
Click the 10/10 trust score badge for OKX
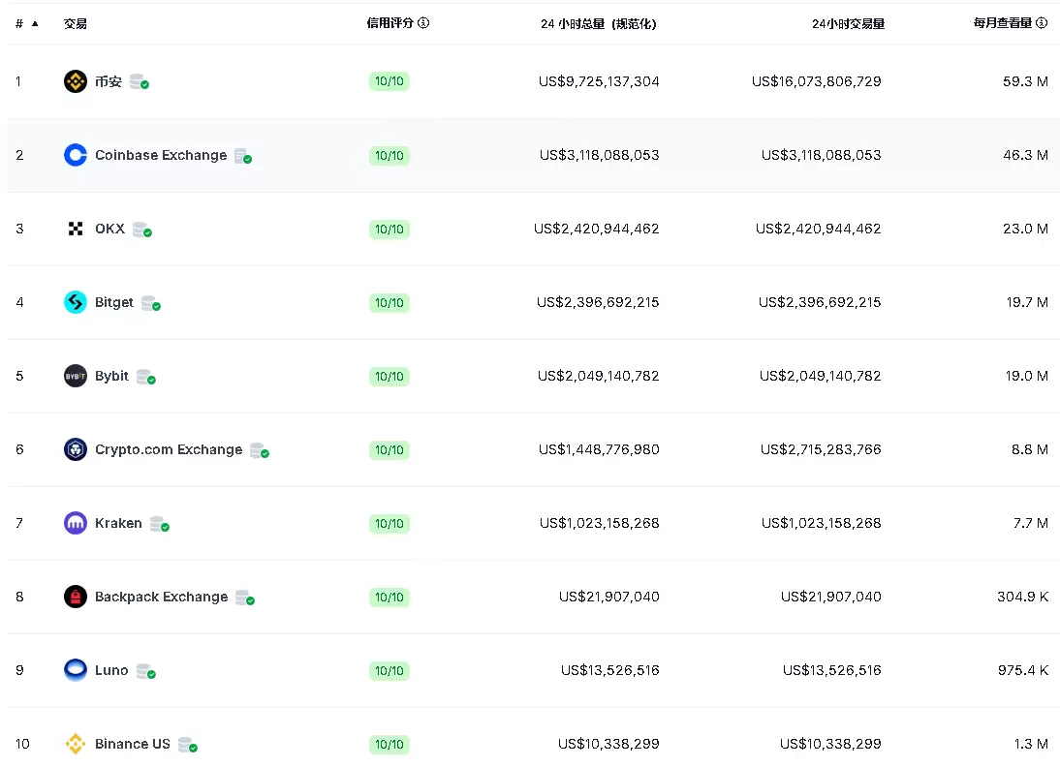390,230
